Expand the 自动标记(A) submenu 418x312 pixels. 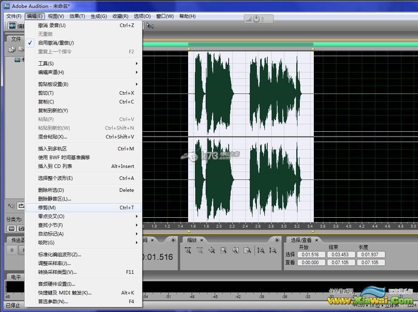pyautogui.click(x=83, y=234)
